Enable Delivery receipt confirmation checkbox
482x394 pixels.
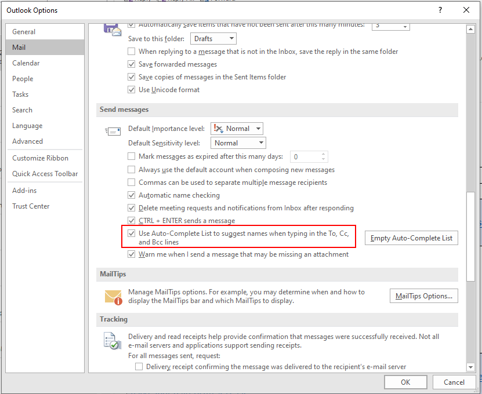tap(139, 367)
